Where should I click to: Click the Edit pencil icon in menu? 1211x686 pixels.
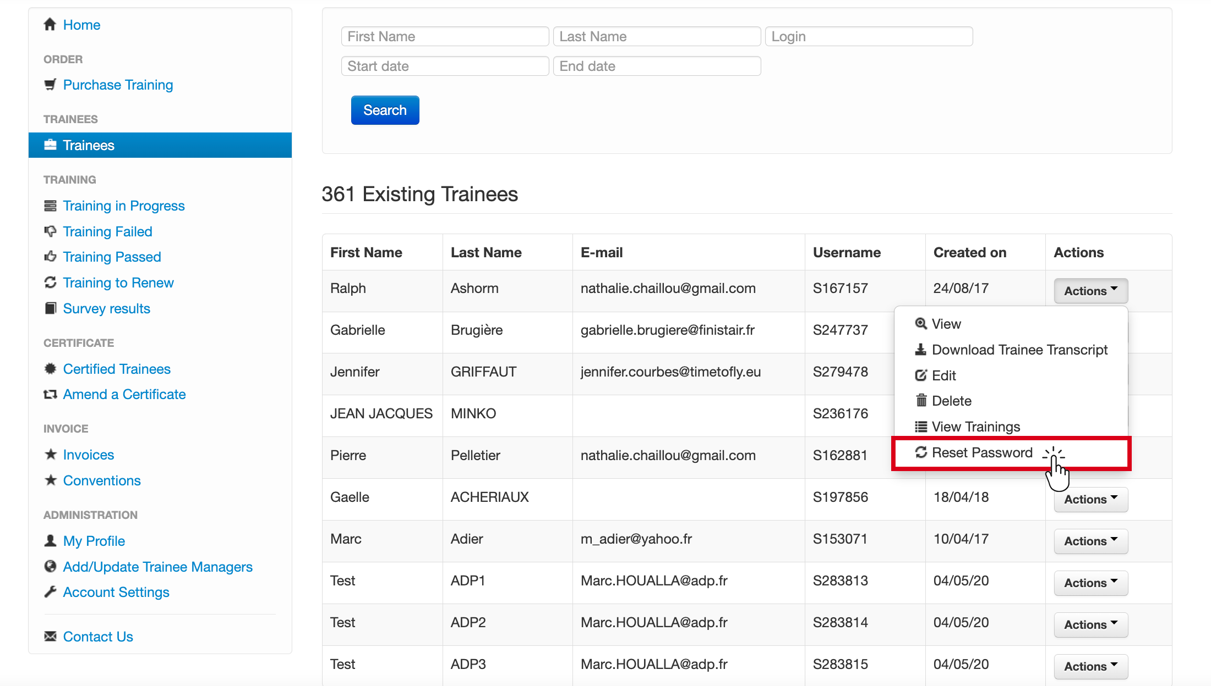click(921, 375)
